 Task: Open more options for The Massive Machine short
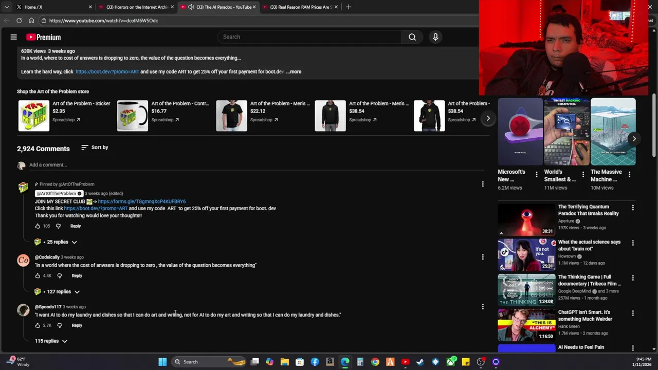pyautogui.click(x=629, y=175)
